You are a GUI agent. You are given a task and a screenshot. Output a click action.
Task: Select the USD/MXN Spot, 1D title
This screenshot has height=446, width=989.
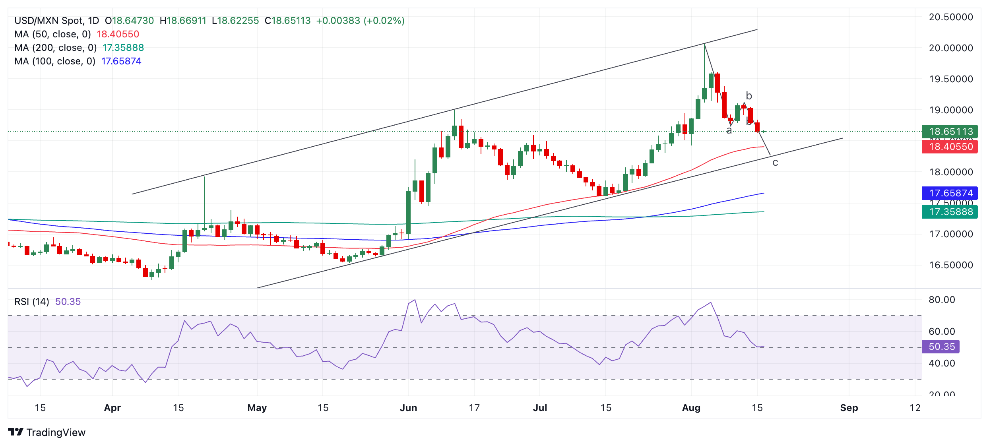[x=57, y=21]
